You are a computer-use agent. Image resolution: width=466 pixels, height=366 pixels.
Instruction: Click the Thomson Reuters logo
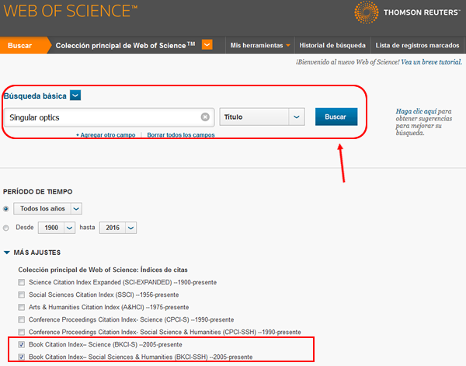tap(407, 12)
